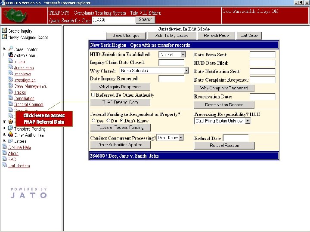
Task: Open the On-Line Help link
Action: point(19,147)
